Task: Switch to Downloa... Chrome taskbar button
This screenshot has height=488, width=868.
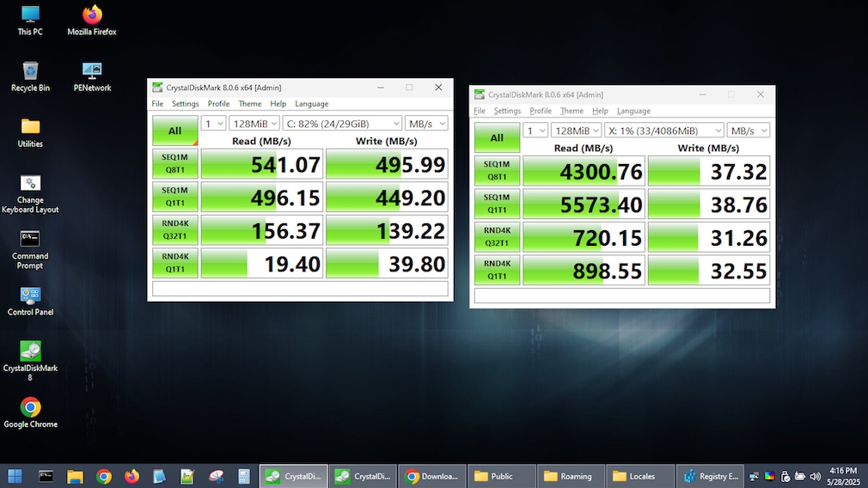Action: tap(431, 476)
